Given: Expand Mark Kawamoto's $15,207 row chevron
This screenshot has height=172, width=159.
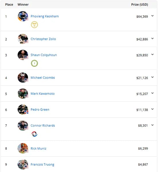Looking at the screenshot, I should pos(152,93).
